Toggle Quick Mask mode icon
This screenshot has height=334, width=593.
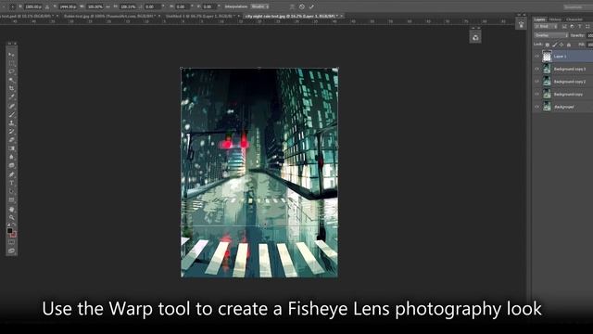coord(11,242)
